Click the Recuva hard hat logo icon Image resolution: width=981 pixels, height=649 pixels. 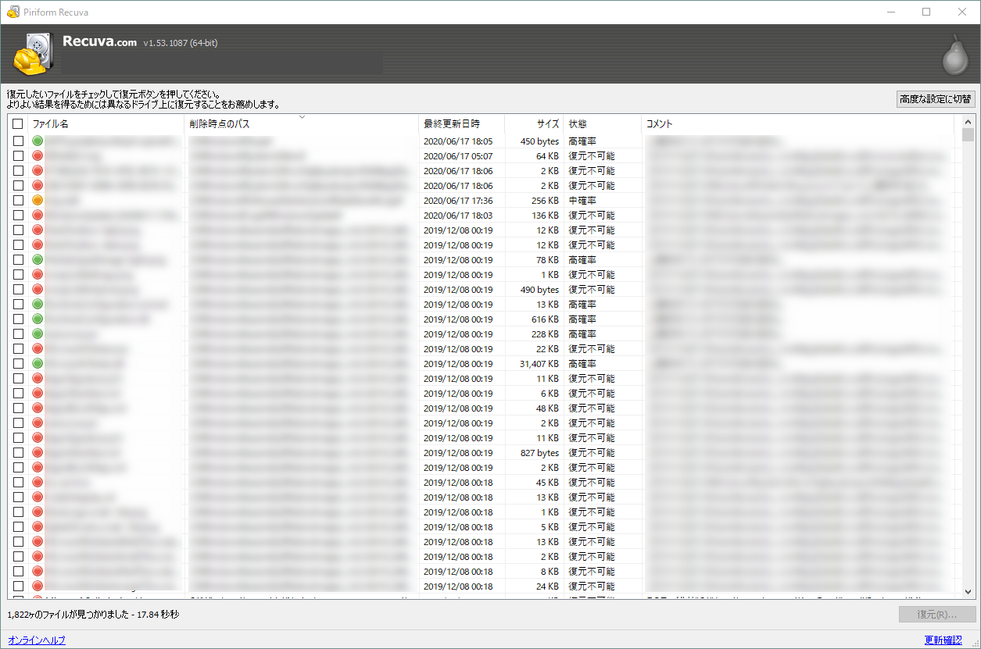34,53
